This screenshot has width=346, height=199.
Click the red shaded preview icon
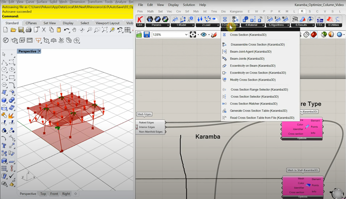314,34
